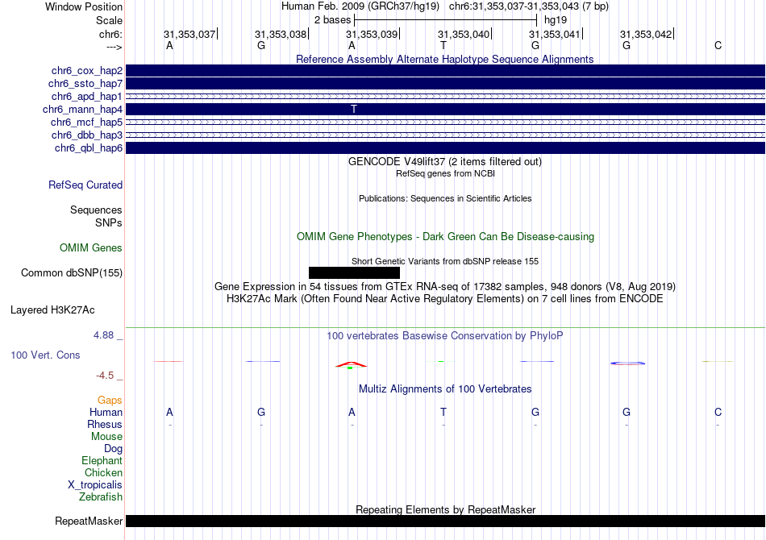This screenshot has width=766, height=540.
Task: Click the Mouse species label
Action: pos(106,437)
